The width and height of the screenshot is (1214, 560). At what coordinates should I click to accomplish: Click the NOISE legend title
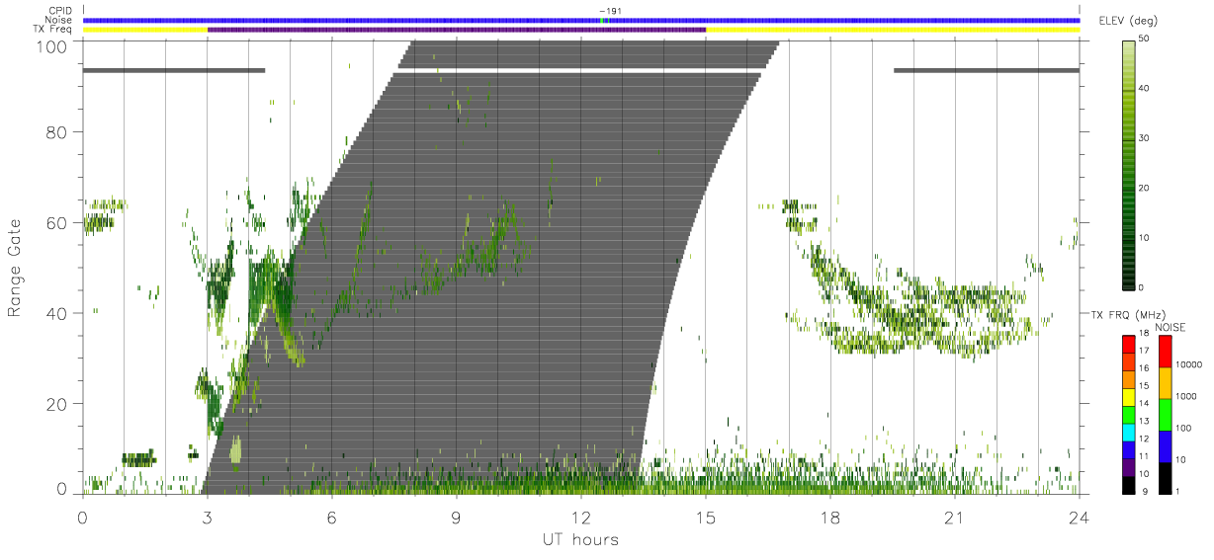(1171, 327)
